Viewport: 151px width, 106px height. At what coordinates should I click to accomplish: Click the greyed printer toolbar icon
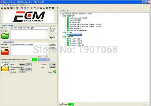[x=28, y=8]
